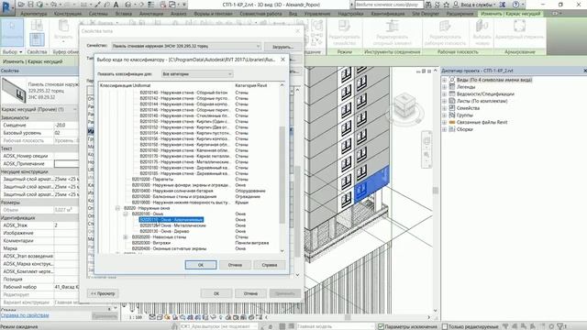Click the 1 : 100 view scale control
This screenshot has height=330, width=587.
136,317
